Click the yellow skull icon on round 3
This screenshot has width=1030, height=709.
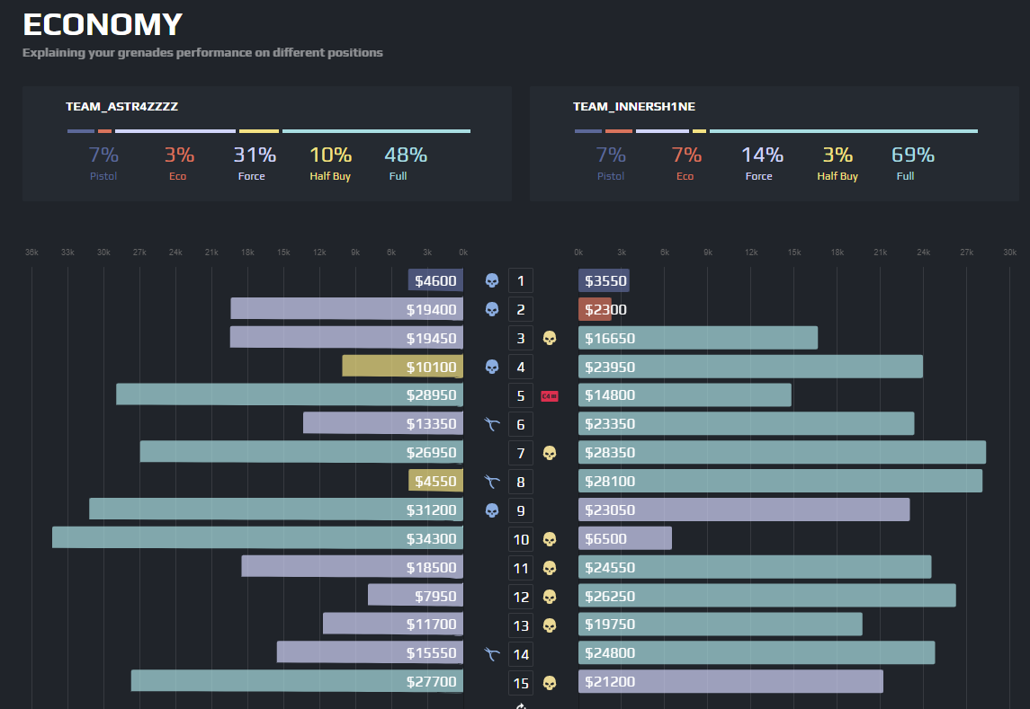pos(549,338)
